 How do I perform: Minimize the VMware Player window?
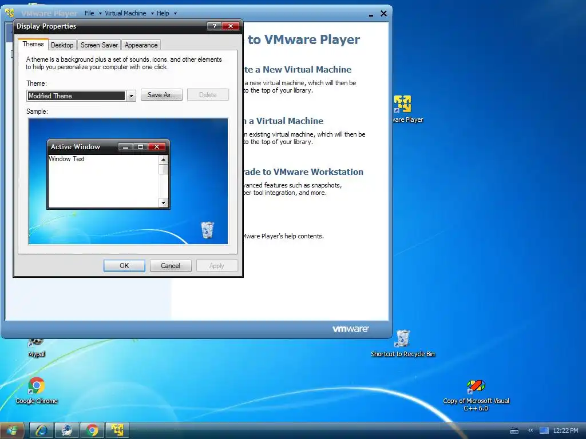371,14
